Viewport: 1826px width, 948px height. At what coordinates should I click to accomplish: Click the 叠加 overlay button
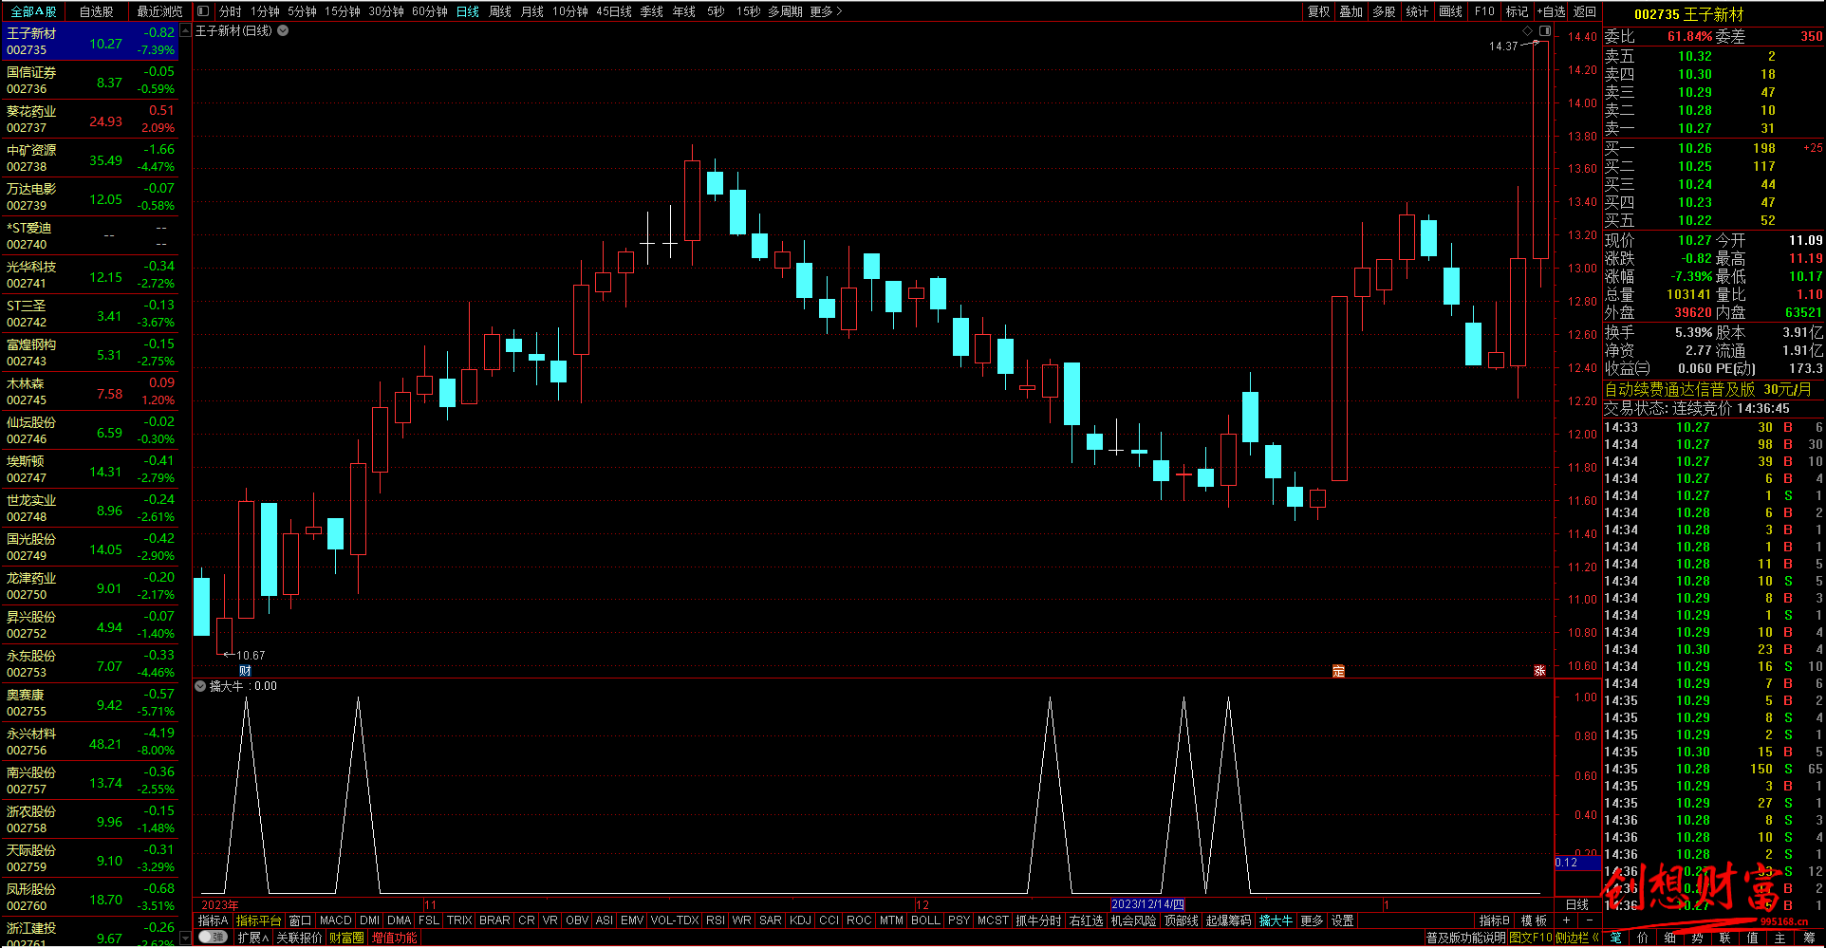click(1351, 11)
